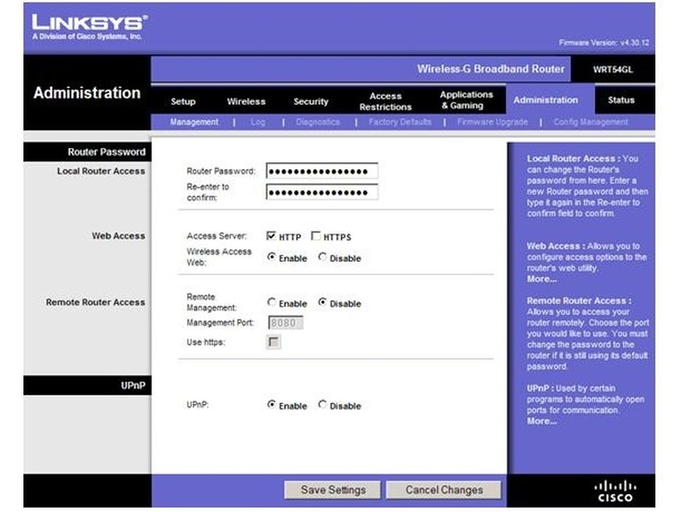Open the Status tab
Viewport: 691px width, 512px height.
coord(621,100)
